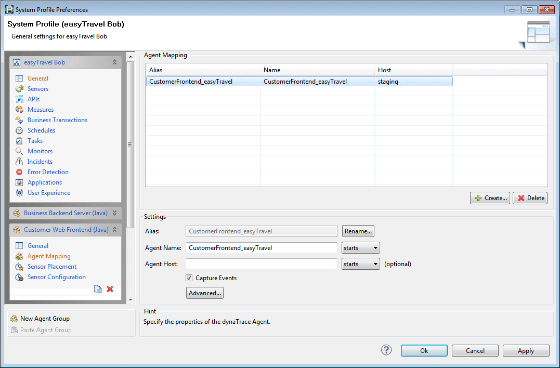Open the Schedules settings page

click(x=42, y=130)
